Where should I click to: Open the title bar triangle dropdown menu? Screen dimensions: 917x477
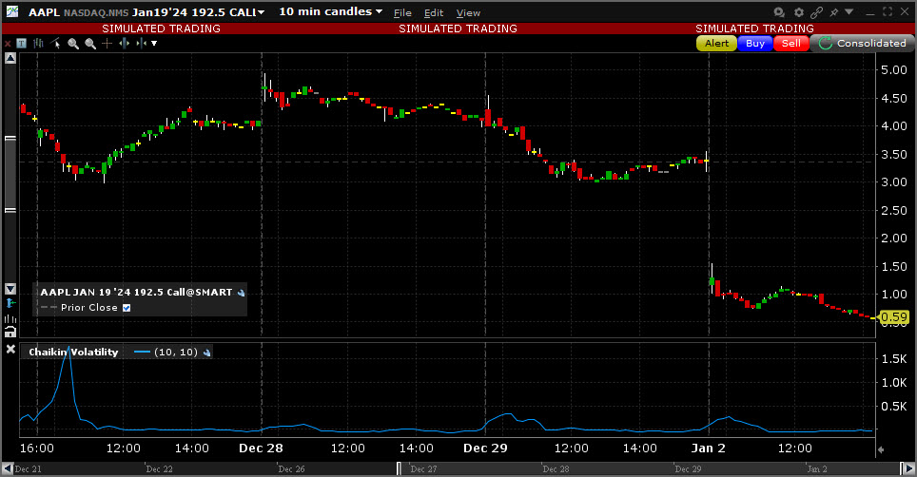[x=849, y=11]
